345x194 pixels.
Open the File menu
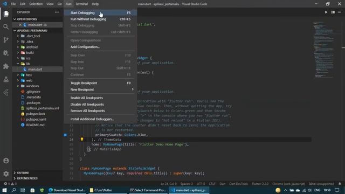pyautogui.click(x=13, y=4)
